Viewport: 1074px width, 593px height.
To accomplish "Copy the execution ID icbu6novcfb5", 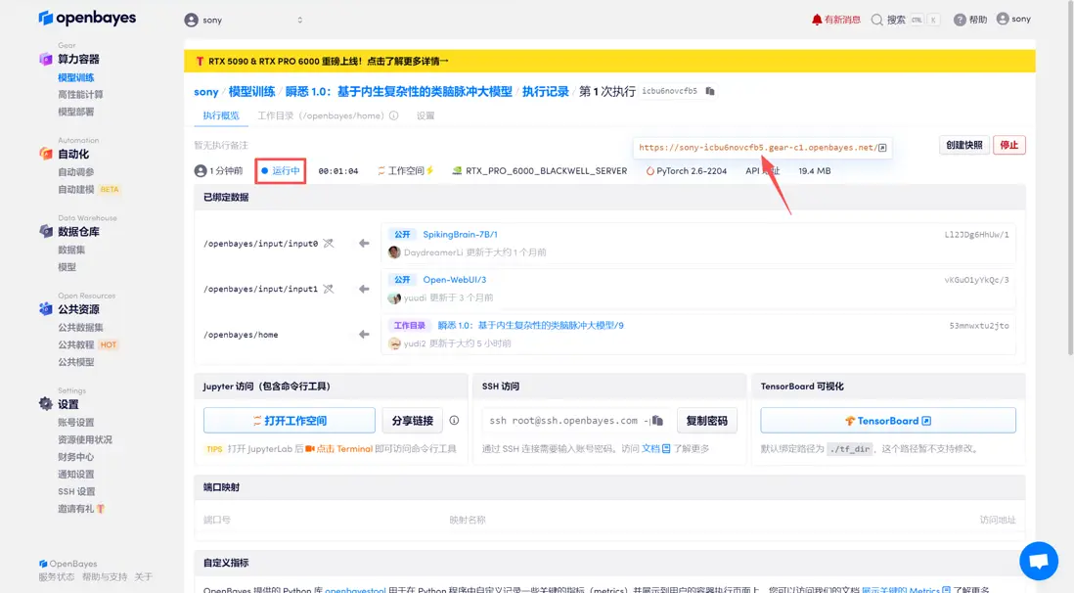I will pyautogui.click(x=710, y=91).
